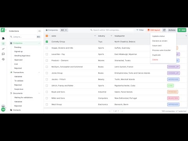Click the Edit layout button
188x141 pixels.
[154, 30]
